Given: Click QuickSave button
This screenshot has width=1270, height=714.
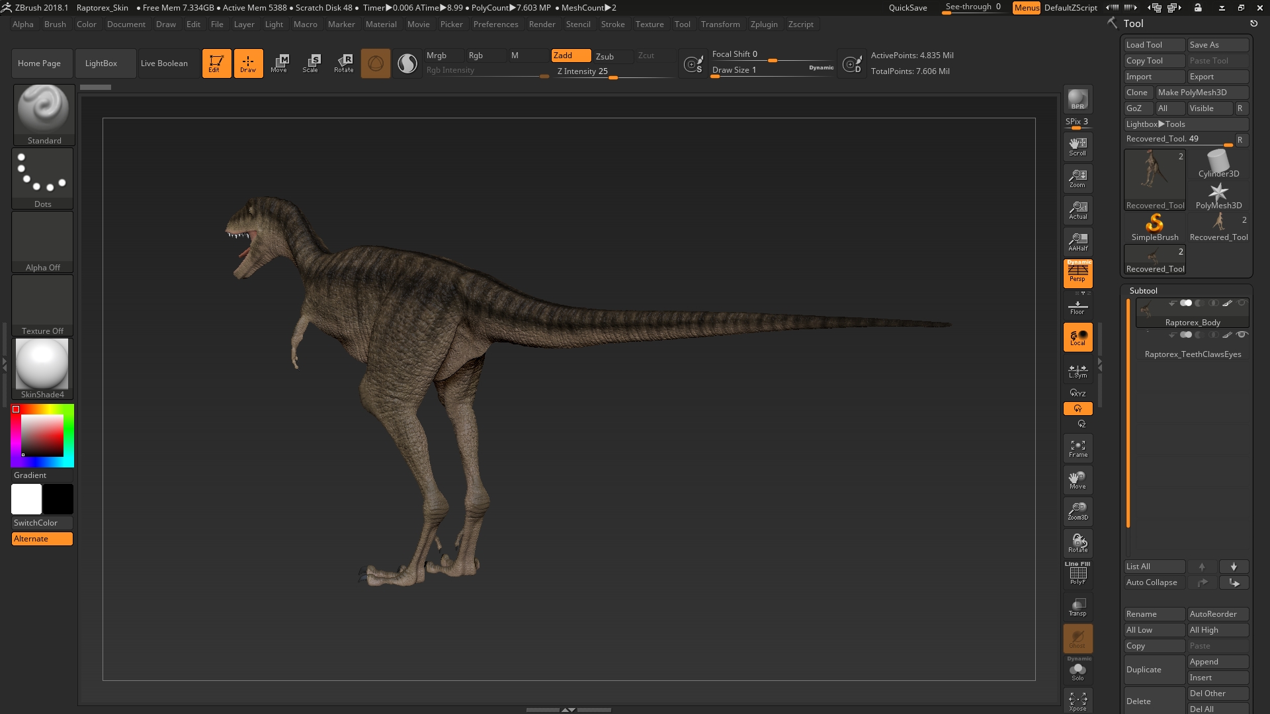Looking at the screenshot, I should tap(908, 8).
